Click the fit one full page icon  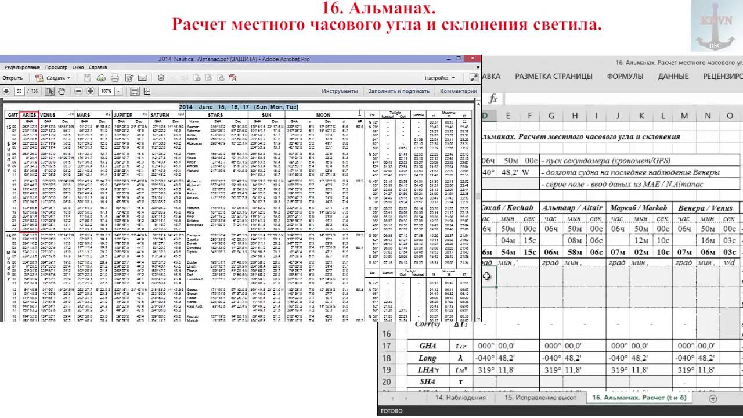(x=147, y=91)
